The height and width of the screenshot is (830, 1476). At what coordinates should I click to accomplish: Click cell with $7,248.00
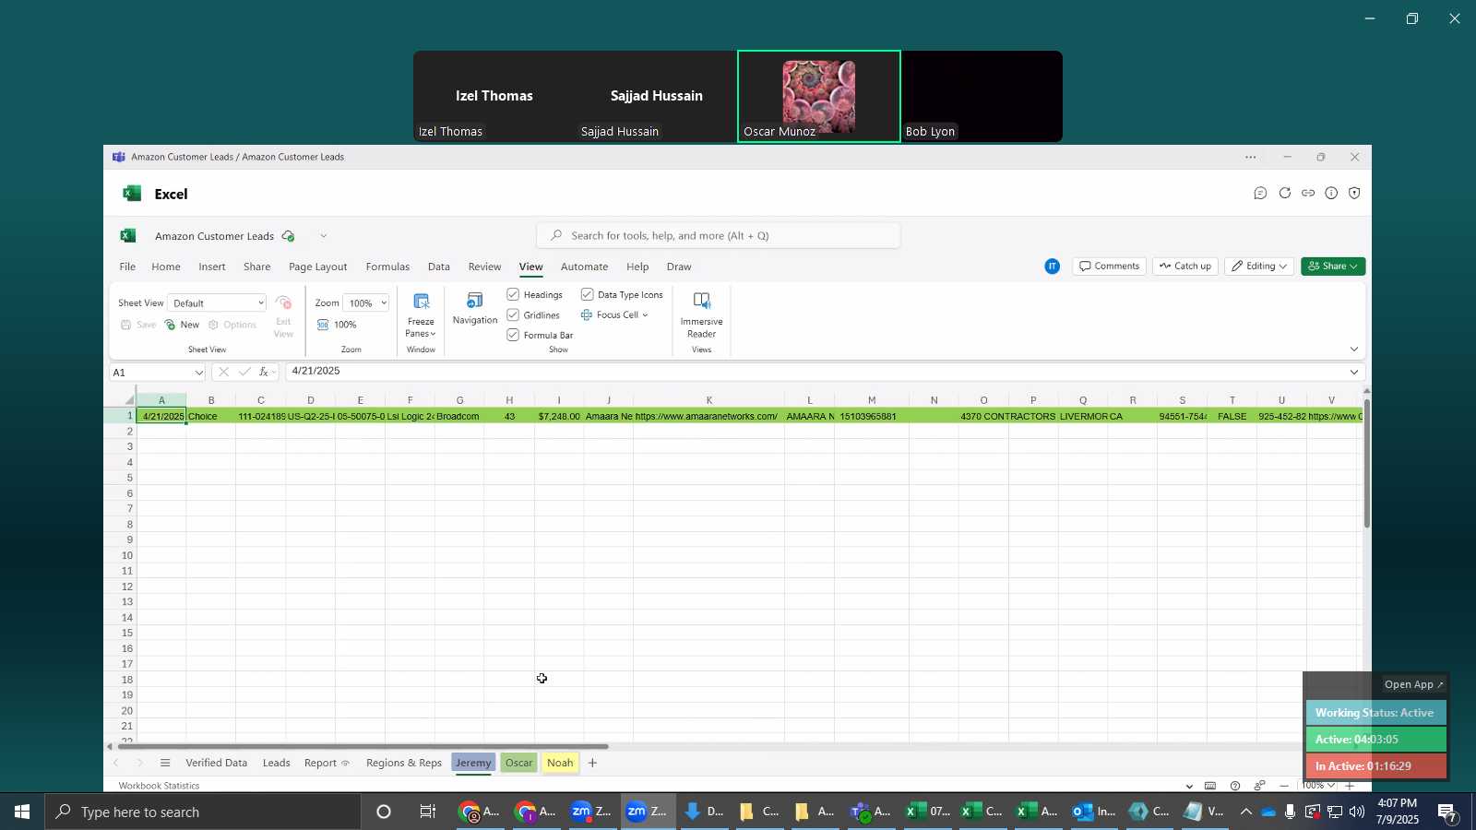(x=559, y=417)
